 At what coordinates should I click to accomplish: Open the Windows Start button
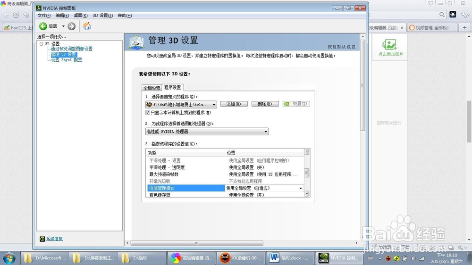pyautogui.click(x=9, y=258)
